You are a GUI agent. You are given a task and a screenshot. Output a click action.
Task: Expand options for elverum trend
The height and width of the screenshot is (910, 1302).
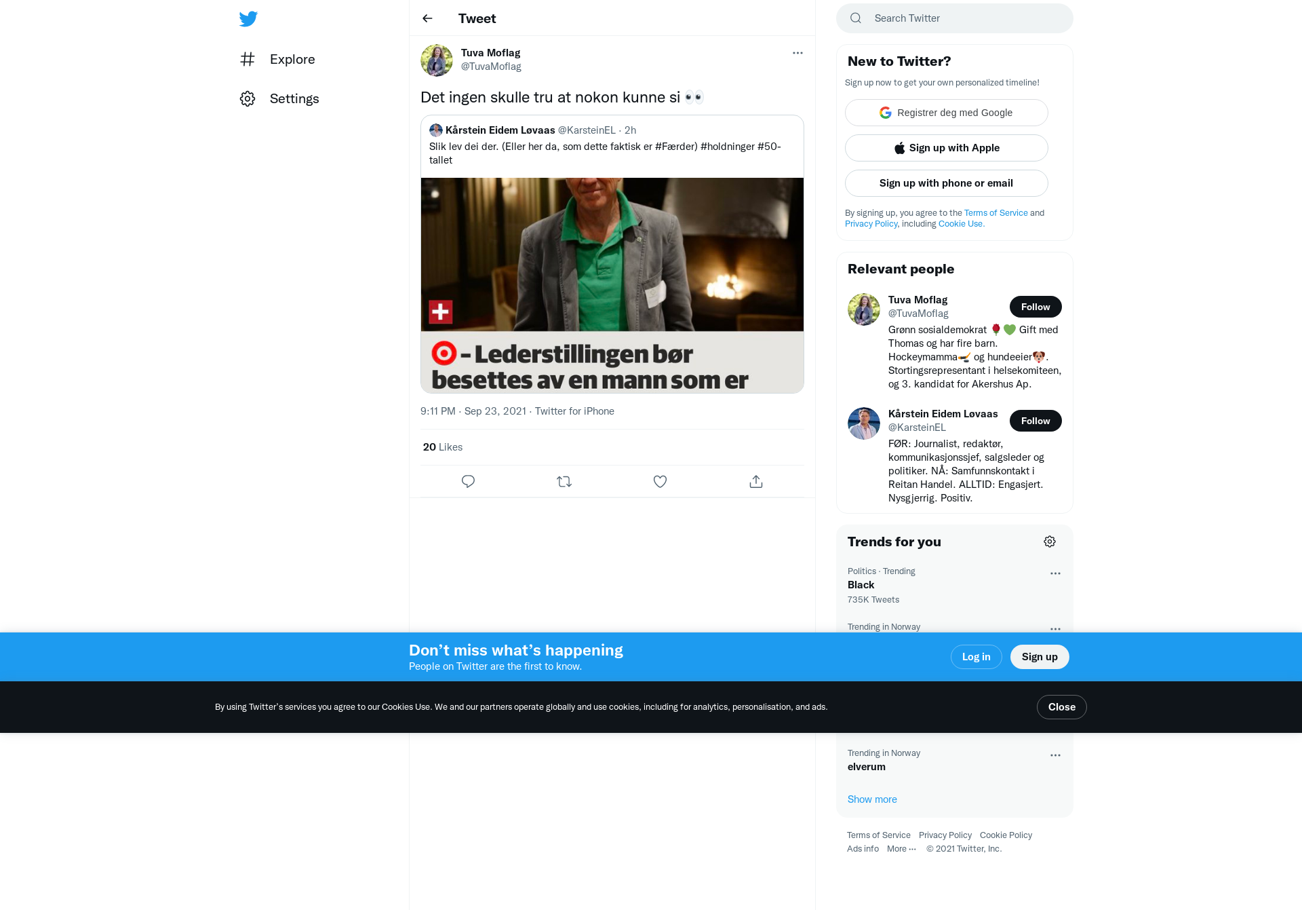(1055, 755)
